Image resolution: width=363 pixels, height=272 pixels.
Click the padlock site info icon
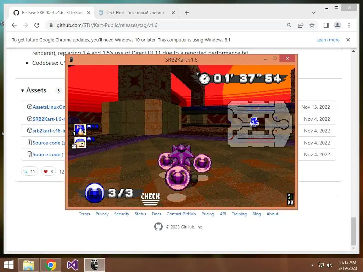[51, 25]
